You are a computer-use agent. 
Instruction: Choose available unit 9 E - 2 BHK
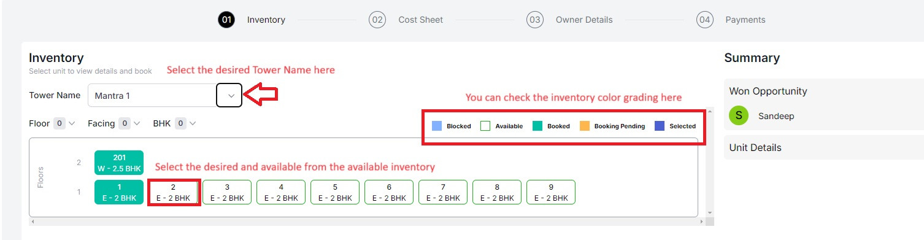[551, 192]
